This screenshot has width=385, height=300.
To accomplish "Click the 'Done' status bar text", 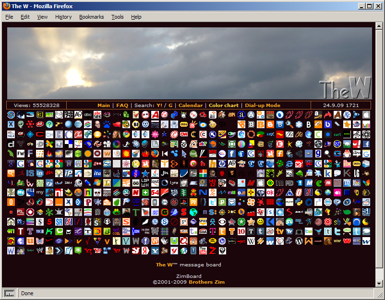I will (27, 293).
